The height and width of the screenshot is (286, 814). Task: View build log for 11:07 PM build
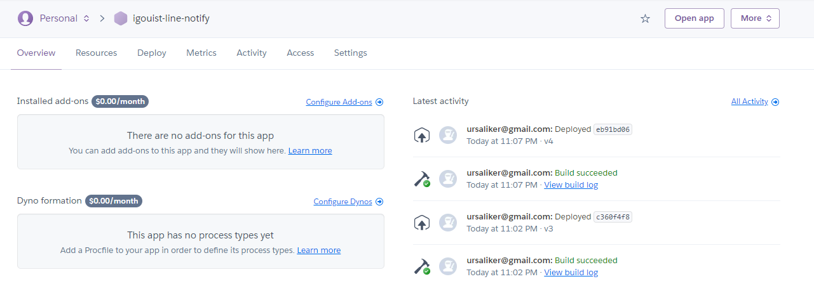coord(571,185)
